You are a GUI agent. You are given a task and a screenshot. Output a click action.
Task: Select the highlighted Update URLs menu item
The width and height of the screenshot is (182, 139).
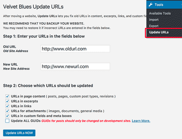coord(159,32)
